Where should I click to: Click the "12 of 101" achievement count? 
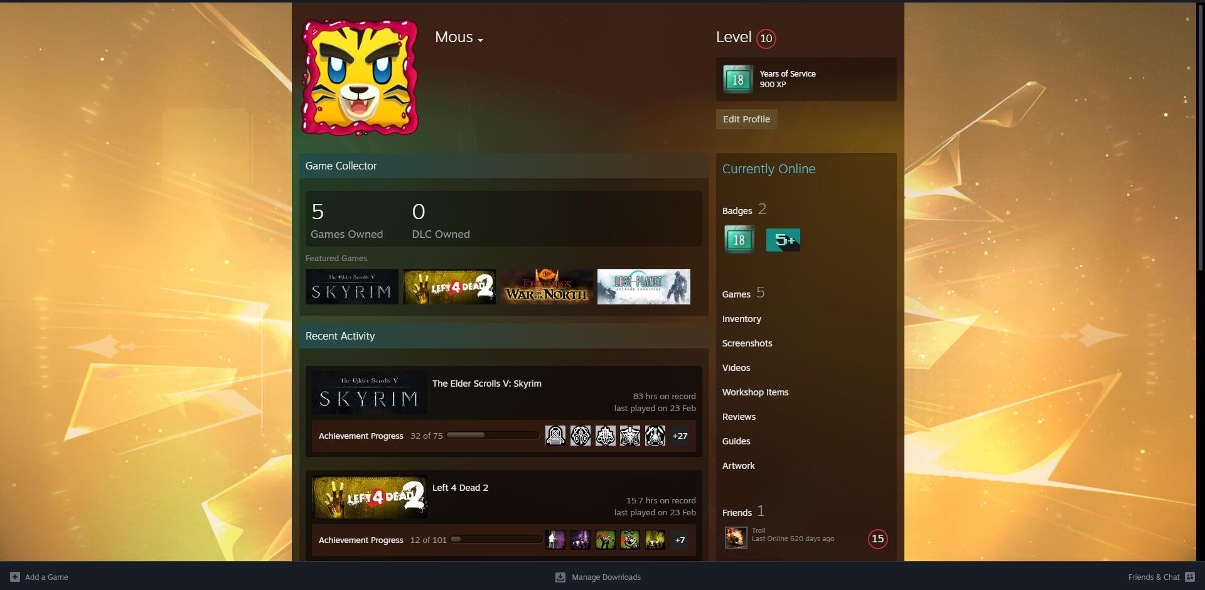coord(428,540)
